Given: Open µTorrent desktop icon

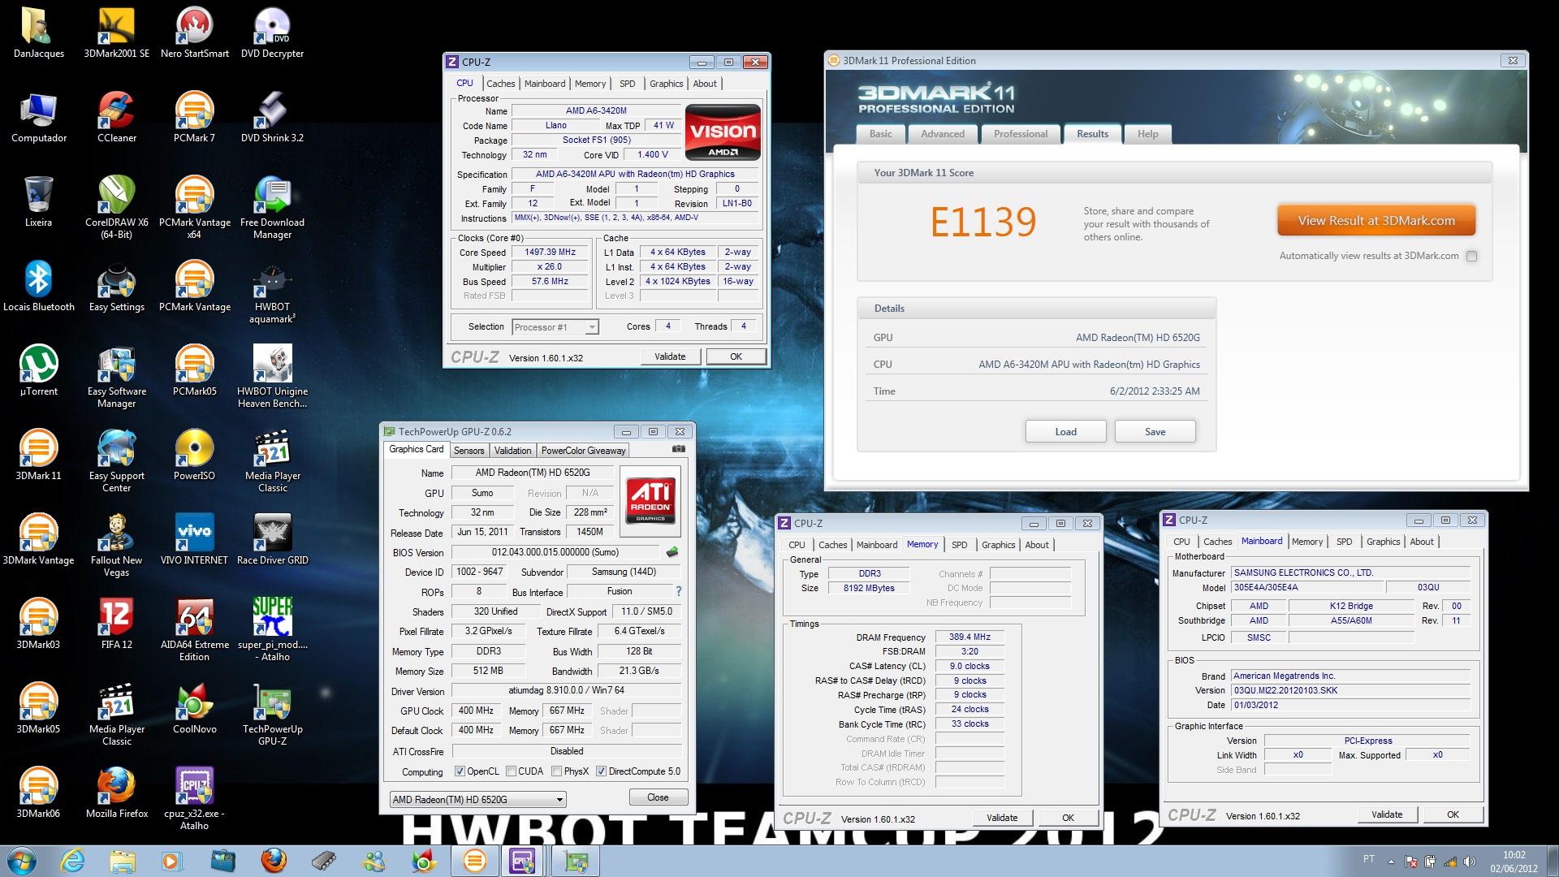Looking at the screenshot, I should [x=38, y=370].
